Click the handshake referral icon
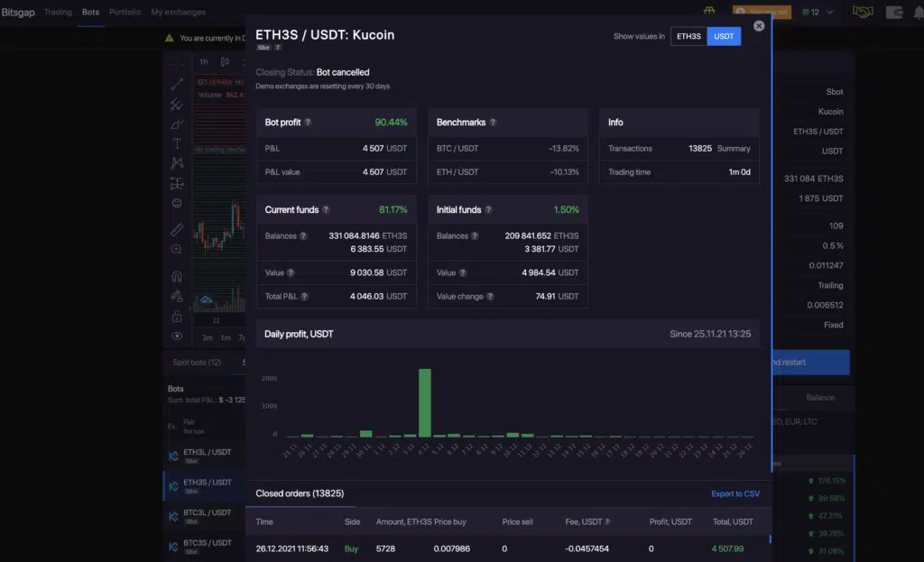This screenshot has height=562, width=924. coord(862,12)
